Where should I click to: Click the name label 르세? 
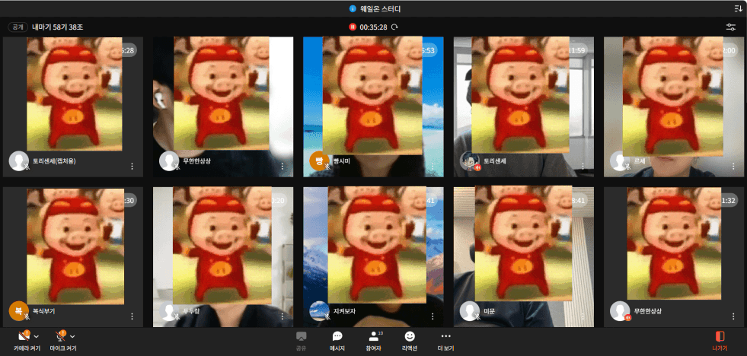pos(640,161)
